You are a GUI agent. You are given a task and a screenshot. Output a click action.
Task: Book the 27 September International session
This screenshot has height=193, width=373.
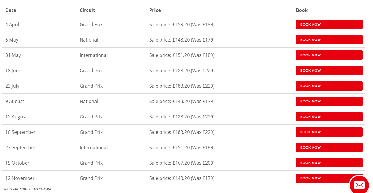coord(329,147)
